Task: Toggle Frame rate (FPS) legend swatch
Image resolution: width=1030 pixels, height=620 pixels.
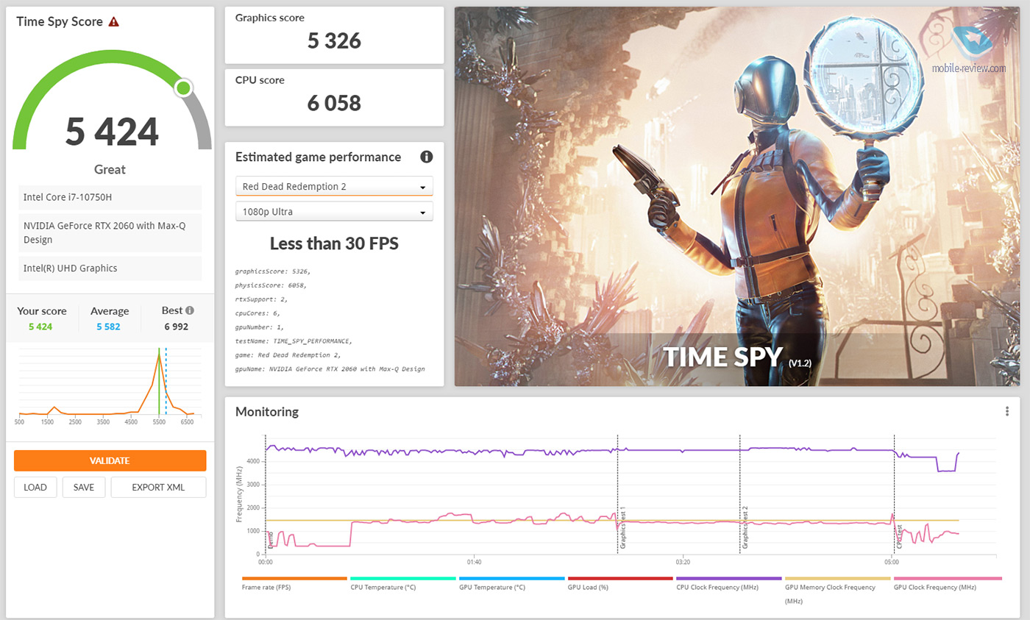Action: point(294,579)
